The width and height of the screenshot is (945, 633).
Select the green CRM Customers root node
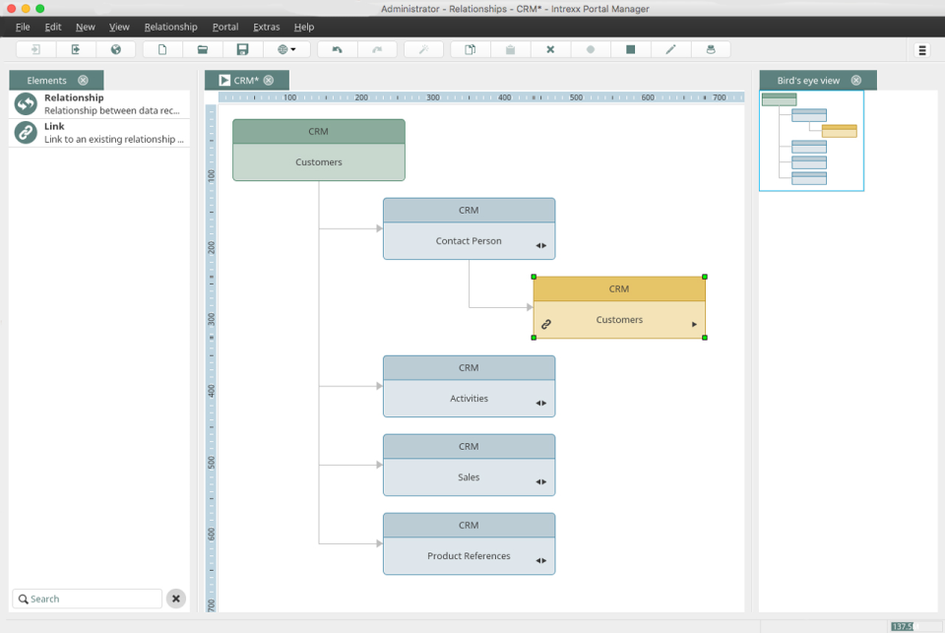point(319,150)
